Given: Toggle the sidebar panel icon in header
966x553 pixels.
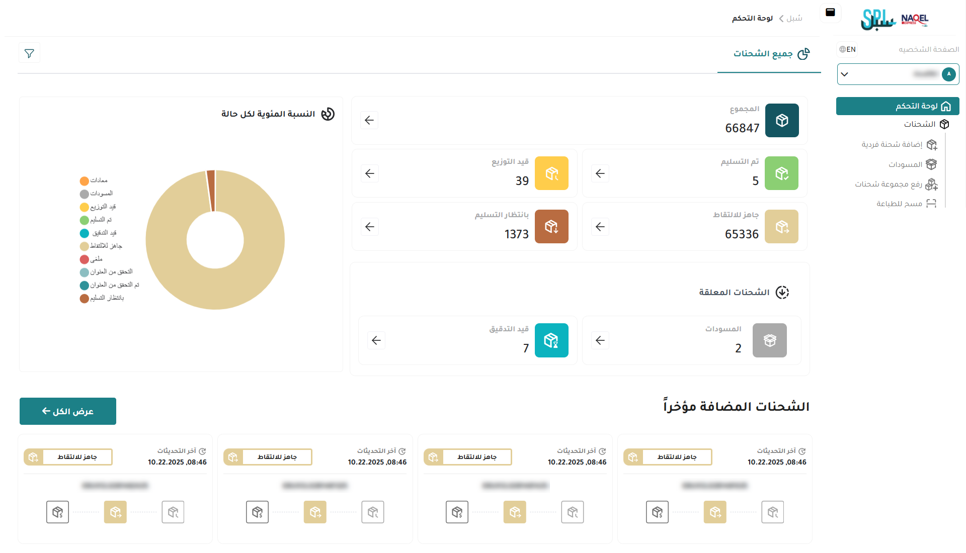Looking at the screenshot, I should pyautogui.click(x=831, y=13).
